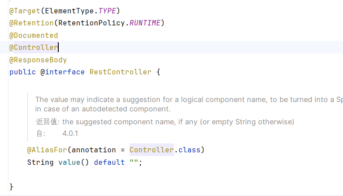The width and height of the screenshot is (343, 196).
Task: Click the annotation attribute name in AliasFor
Action: [93, 150]
